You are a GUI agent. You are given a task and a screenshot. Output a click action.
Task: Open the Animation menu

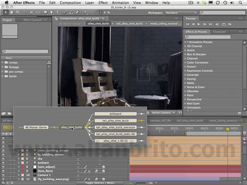(121, 2)
